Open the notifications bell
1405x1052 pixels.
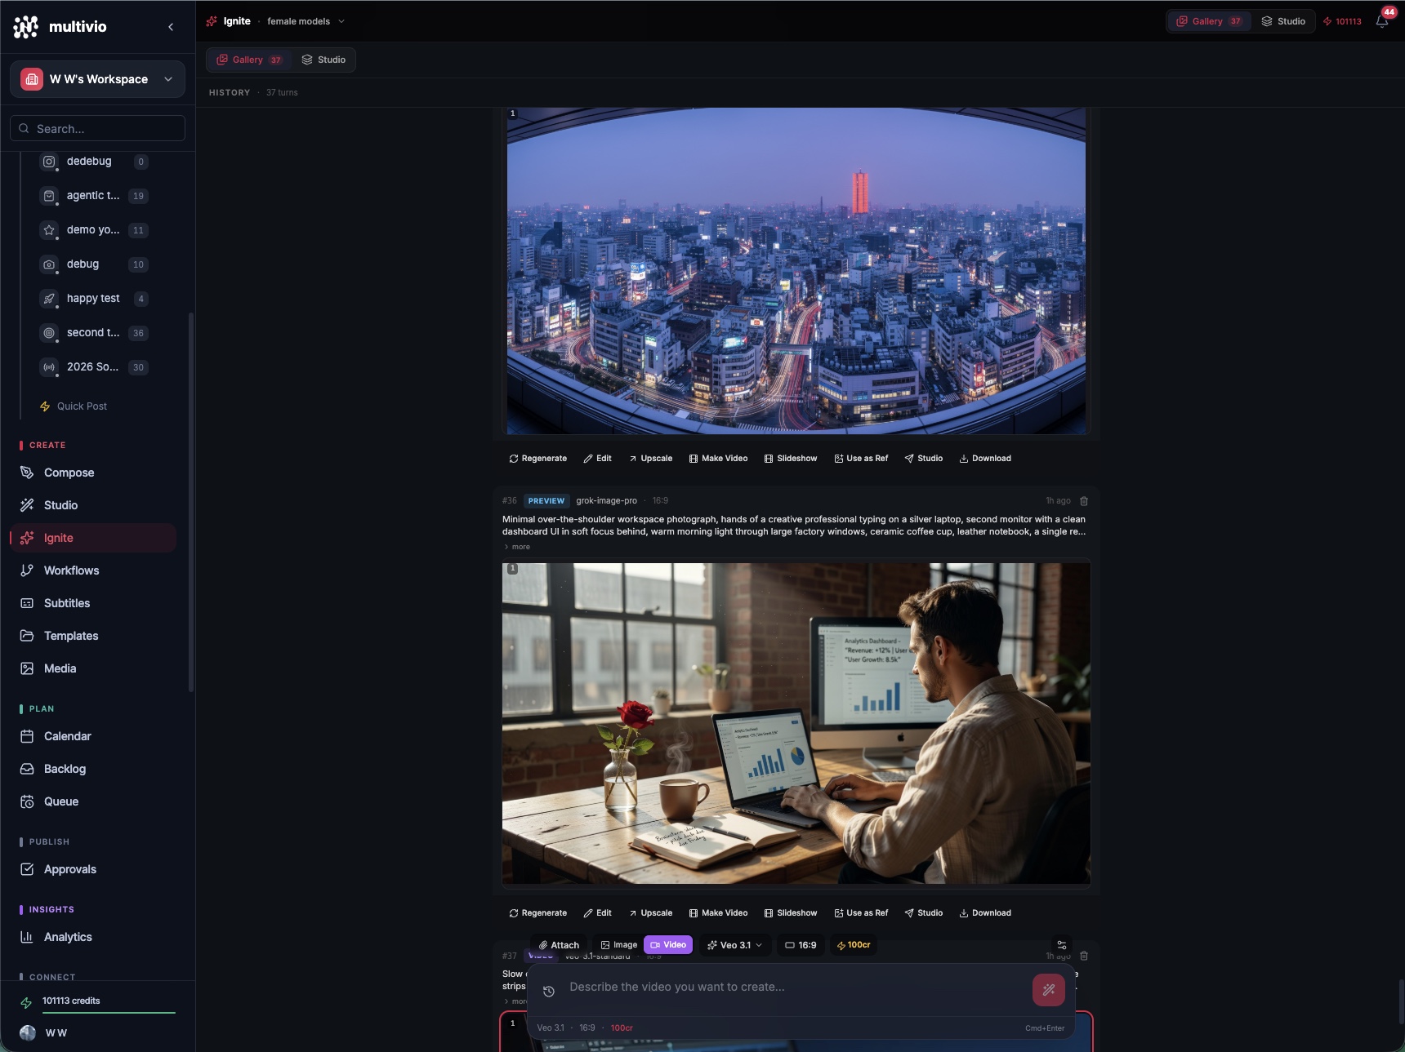(x=1382, y=21)
